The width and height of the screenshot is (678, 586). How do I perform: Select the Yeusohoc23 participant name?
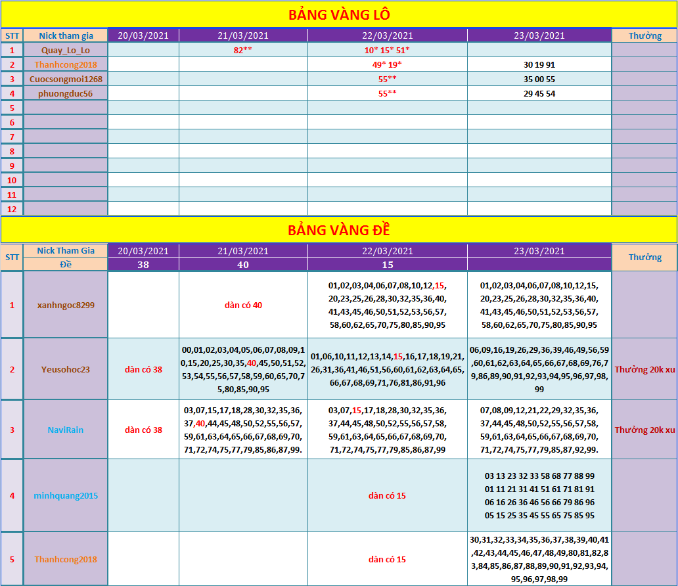[x=66, y=369]
